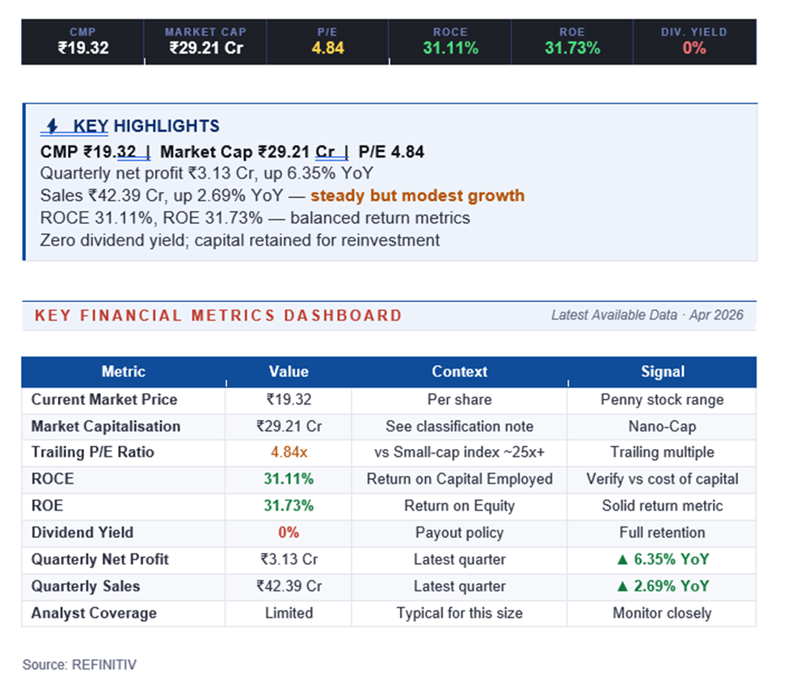788x693 pixels.
Task: Click the green up arrow beside 6.35% YoY
Action: tap(623, 560)
